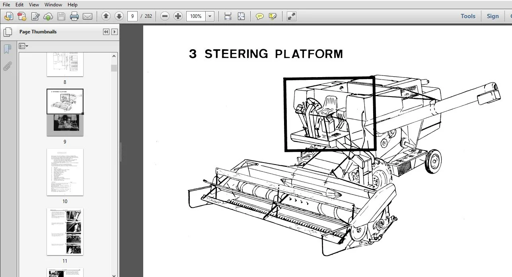Click the upload to cloud icon
Image resolution: width=512 pixels, height=277 pixels.
48,16
